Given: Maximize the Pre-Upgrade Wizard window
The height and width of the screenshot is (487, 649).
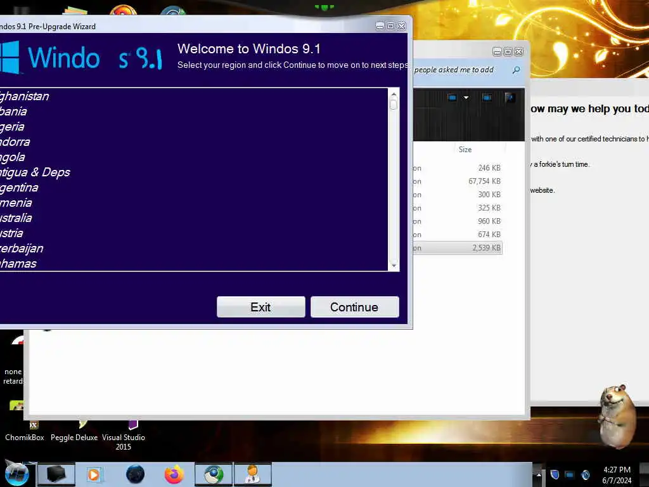Looking at the screenshot, I should (390, 26).
